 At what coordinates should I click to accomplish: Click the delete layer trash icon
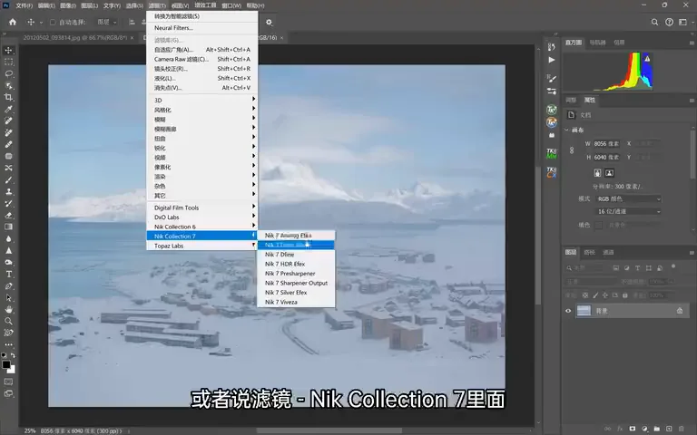681,429
